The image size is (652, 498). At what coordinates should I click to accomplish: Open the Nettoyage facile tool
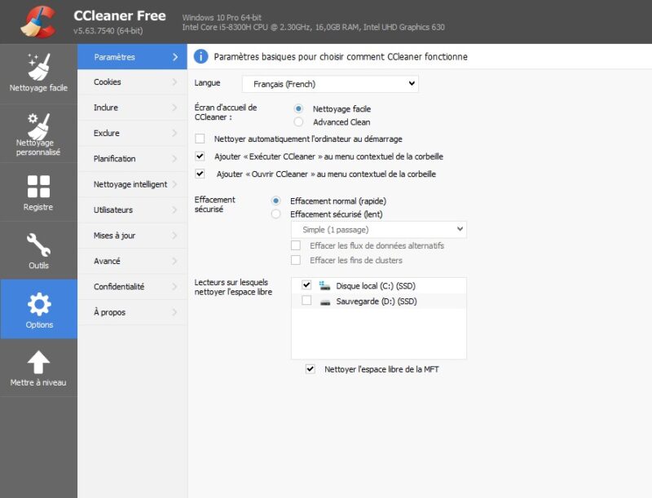click(x=37, y=69)
